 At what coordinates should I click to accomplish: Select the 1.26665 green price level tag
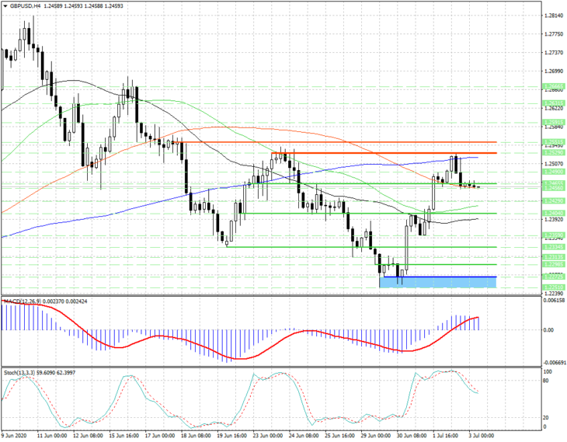554,87
